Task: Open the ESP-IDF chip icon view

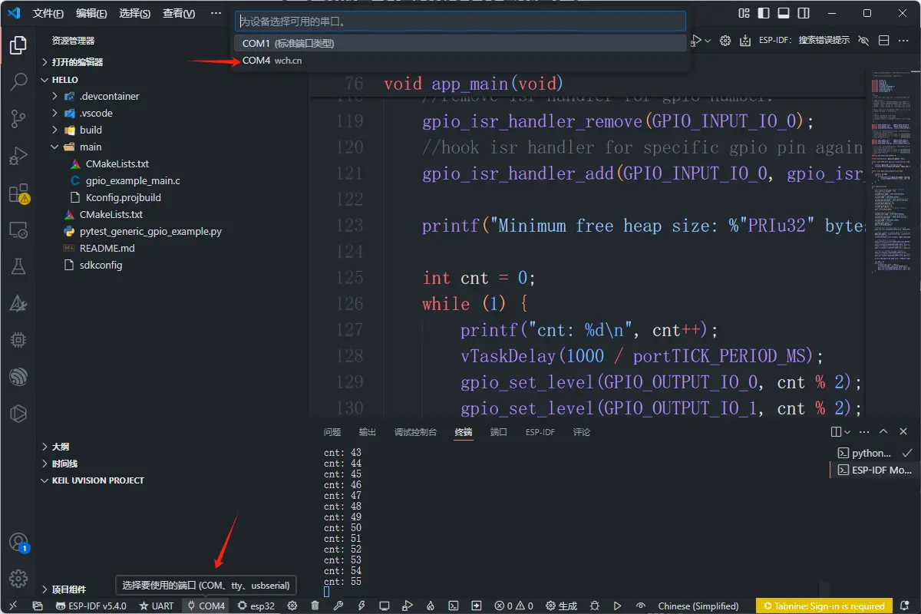Action: click(18, 340)
